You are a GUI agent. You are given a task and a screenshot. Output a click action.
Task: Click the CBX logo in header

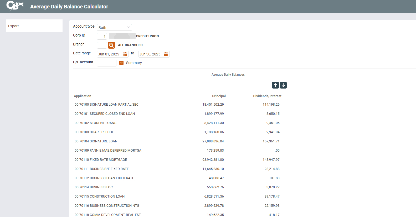coord(15,6)
